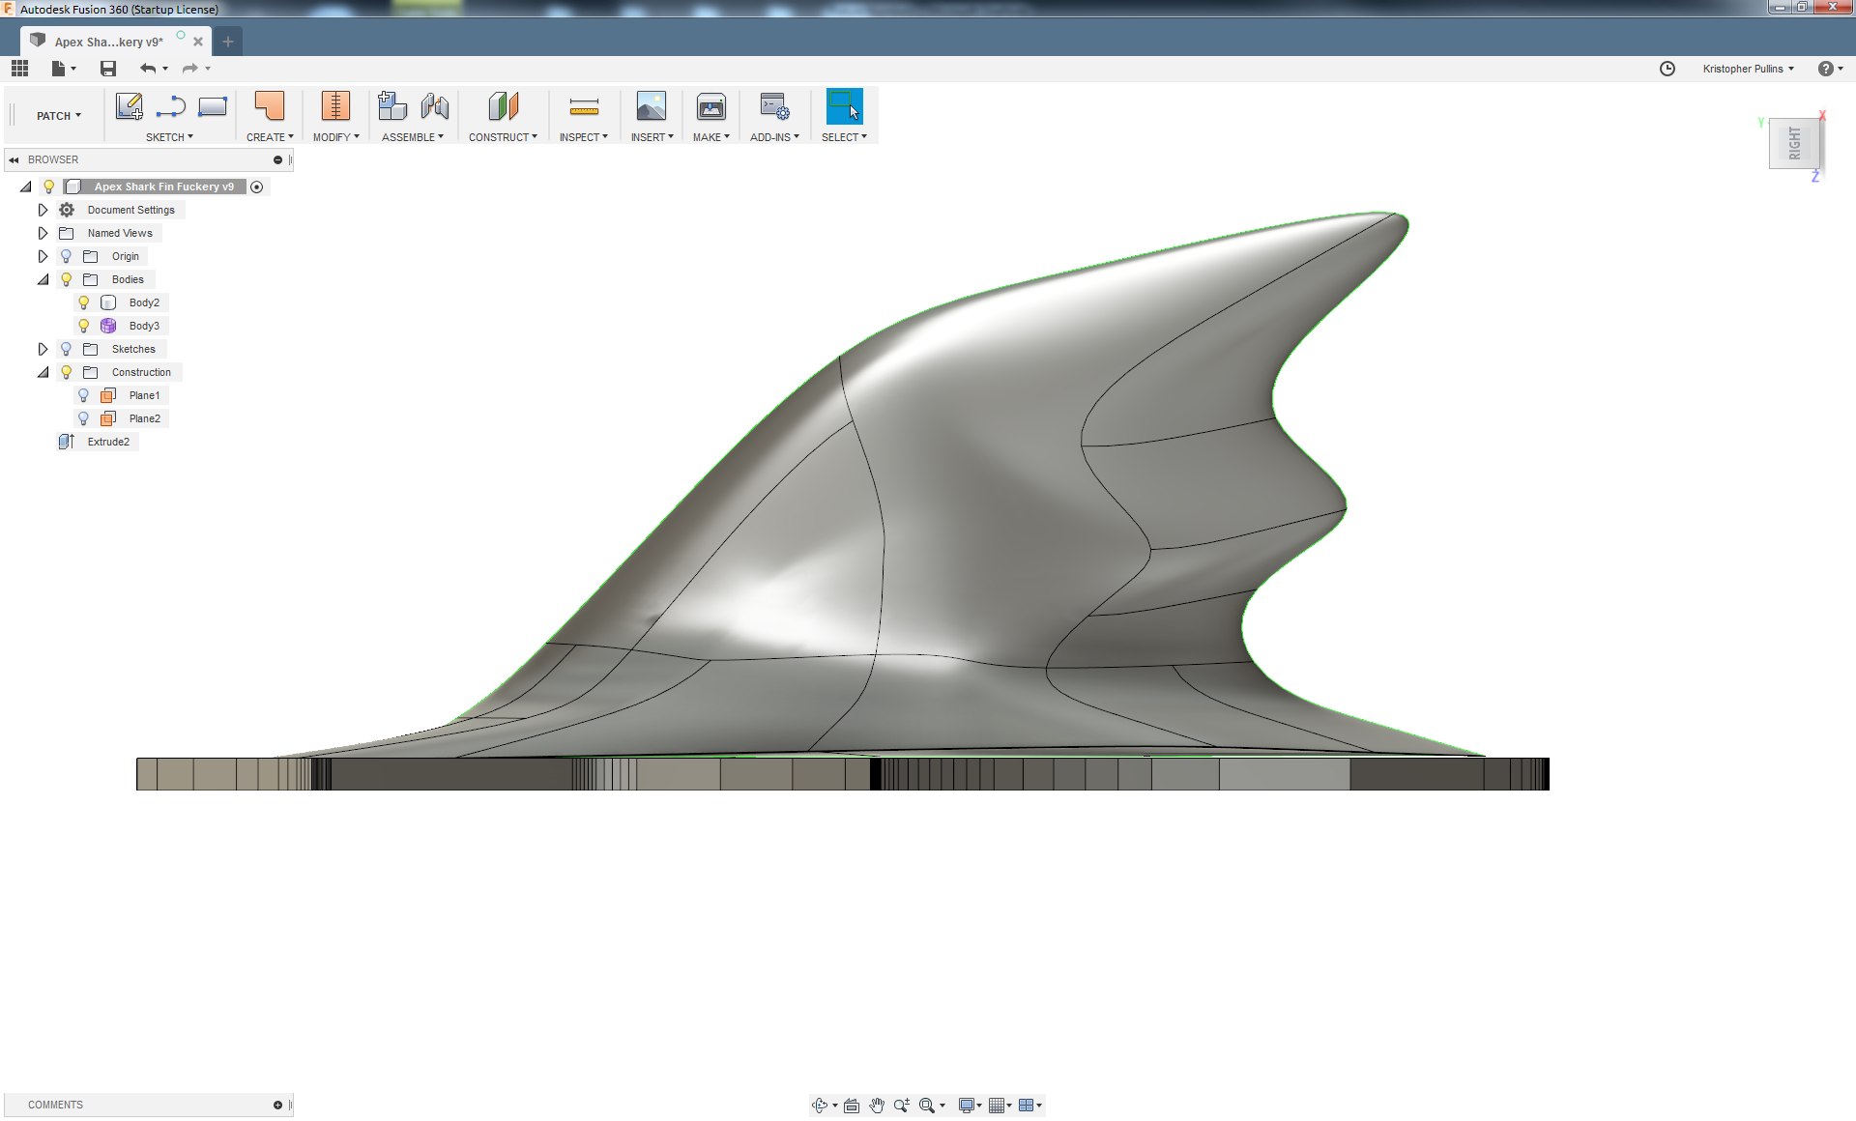1856x1121 pixels.
Task: Click the Zoom Window fit icon
Action: tap(926, 1105)
